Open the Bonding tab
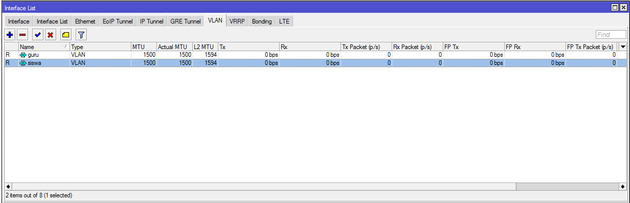 pos(262,21)
